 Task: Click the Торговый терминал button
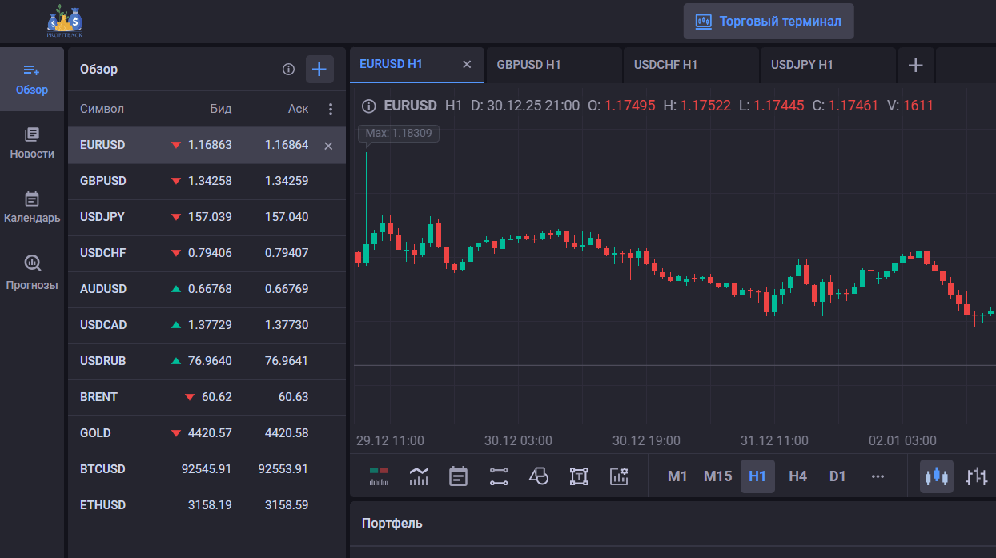769,22
